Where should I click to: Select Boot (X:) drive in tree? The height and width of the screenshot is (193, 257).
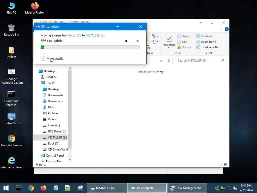tap(51, 143)
